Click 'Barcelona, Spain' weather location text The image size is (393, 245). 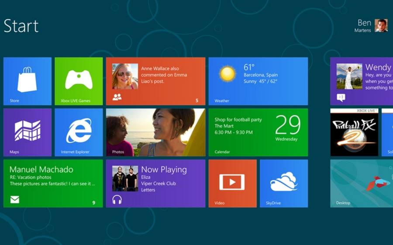click(x=261, y=75)
